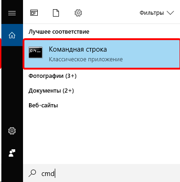Focus the search box containing cmd
The width and height of the screenshot is (180, 182).
tap(101, 173)
